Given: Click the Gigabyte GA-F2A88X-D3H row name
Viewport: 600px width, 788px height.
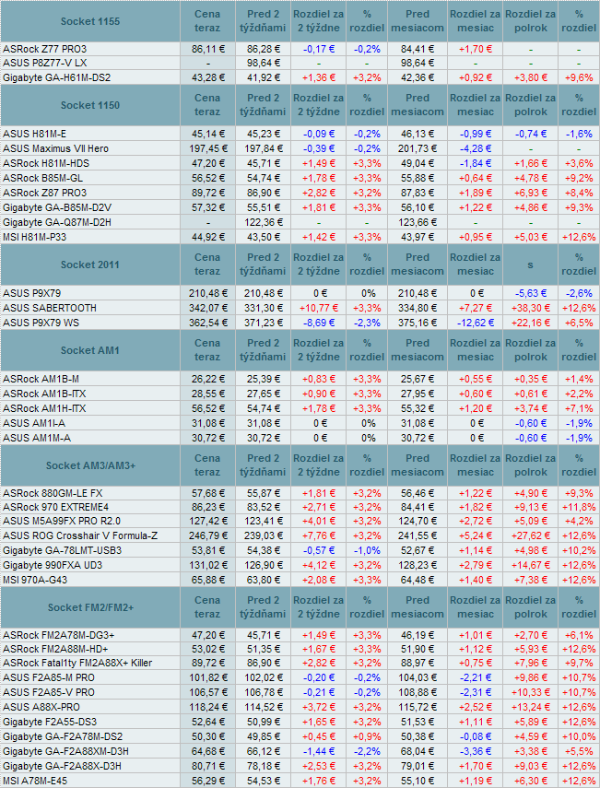Looking at the screenshot, I should [x=63, y=766].
